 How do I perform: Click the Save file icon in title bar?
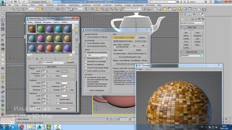tap(15, 2)
